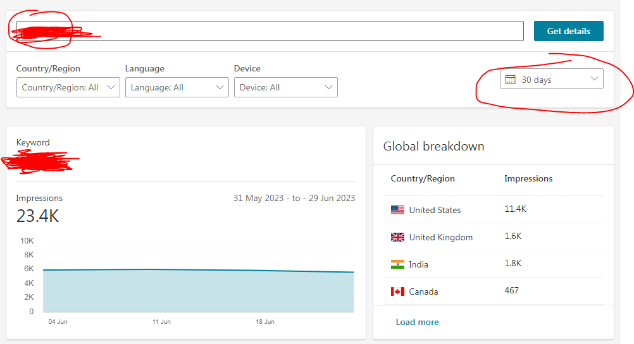Click the 11 Jun axis label on chart
The image size is (634, 344).
[x=161, y=322]
